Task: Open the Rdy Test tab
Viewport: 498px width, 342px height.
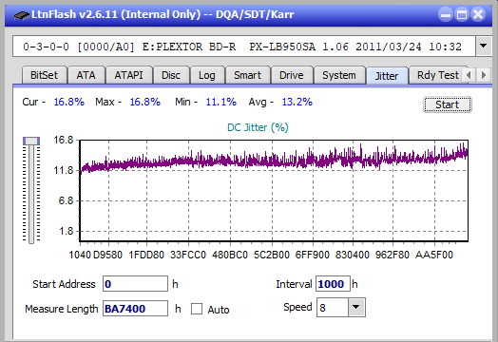Action: 438,75
